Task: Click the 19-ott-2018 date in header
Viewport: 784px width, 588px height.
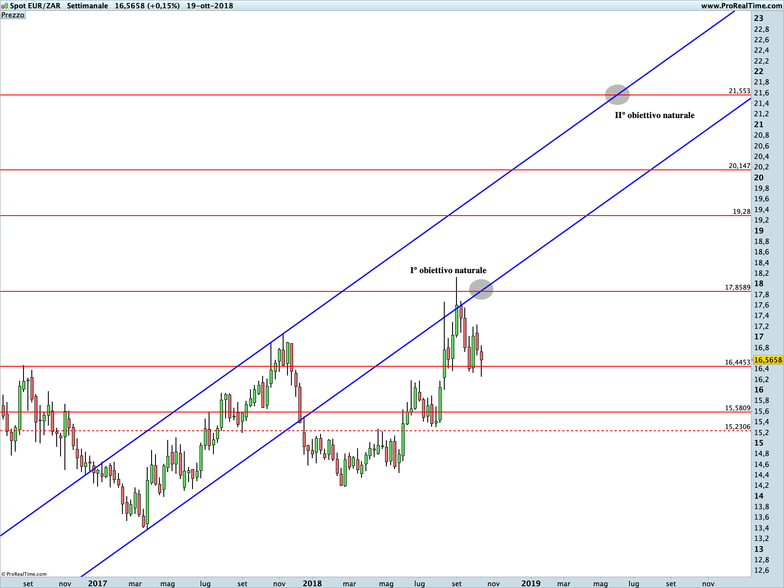Action: (210, 6)
